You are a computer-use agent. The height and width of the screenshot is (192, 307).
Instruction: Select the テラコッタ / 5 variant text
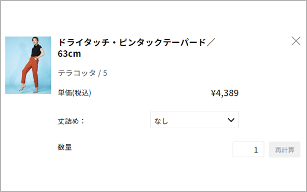[82, 73]
